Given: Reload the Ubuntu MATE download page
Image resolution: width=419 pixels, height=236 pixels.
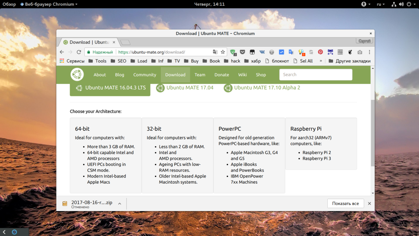Looking at the screenshot, I should (79, 52).
